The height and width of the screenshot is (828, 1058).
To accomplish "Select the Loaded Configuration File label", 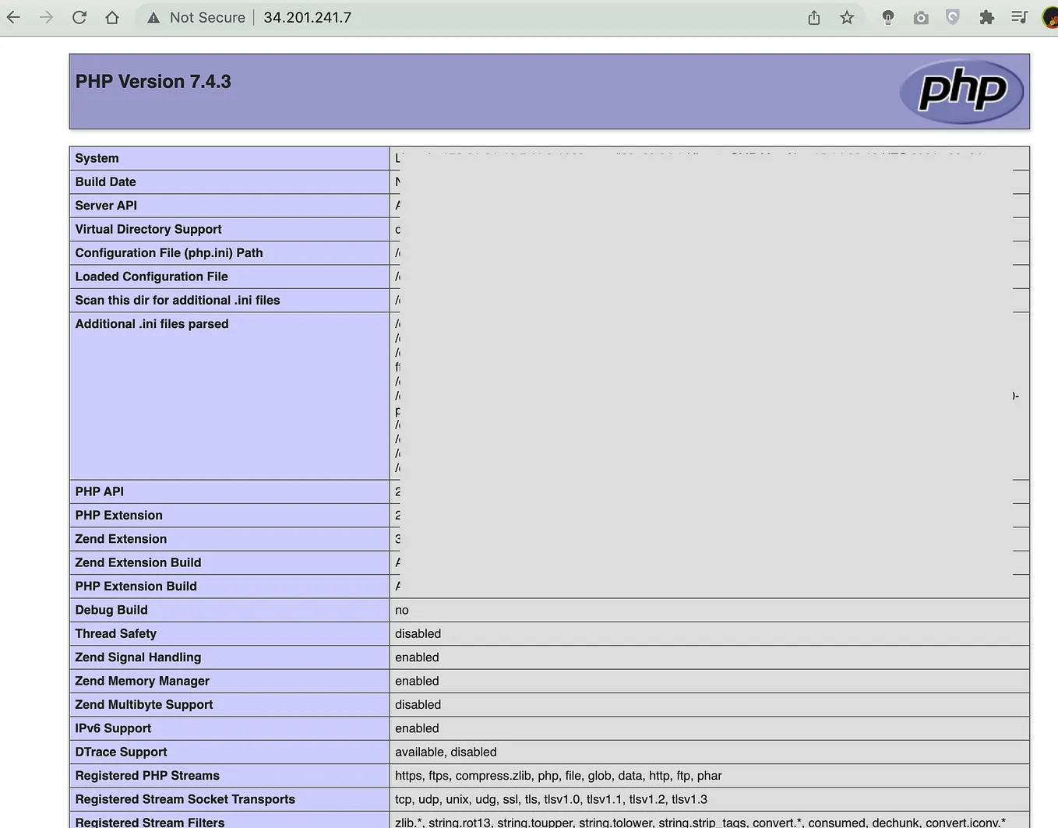I will pos(152,277).
